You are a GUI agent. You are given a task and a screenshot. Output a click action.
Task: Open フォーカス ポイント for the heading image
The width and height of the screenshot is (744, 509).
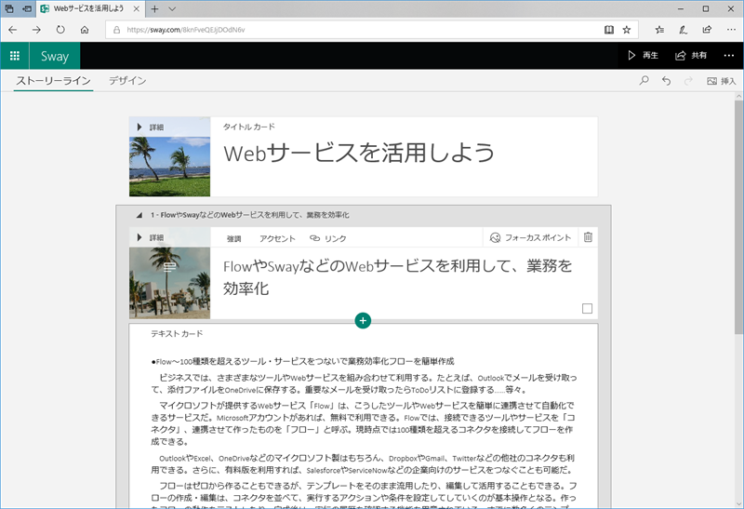tap(530, 237)
